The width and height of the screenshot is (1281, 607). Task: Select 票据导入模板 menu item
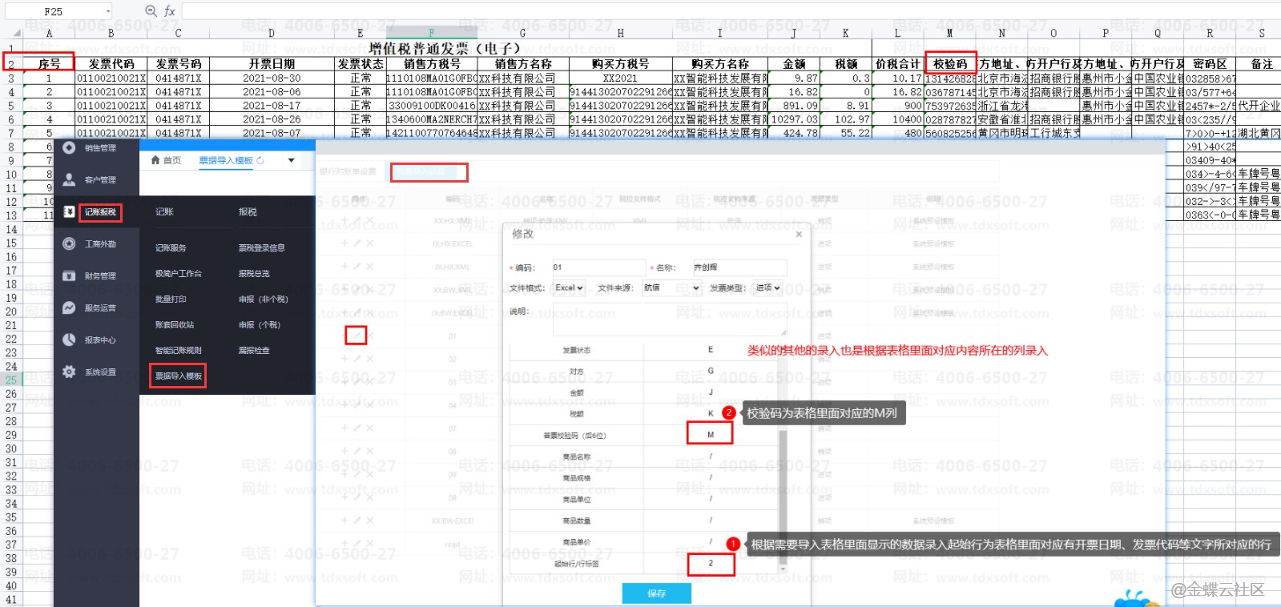(178, 376)
